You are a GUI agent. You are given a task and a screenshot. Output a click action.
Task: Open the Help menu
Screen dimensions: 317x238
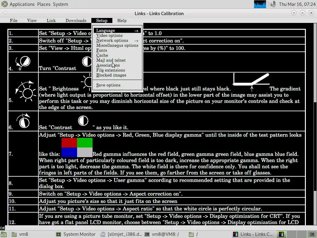122,20
